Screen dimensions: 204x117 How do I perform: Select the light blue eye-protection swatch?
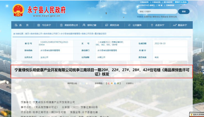[84, 83]
